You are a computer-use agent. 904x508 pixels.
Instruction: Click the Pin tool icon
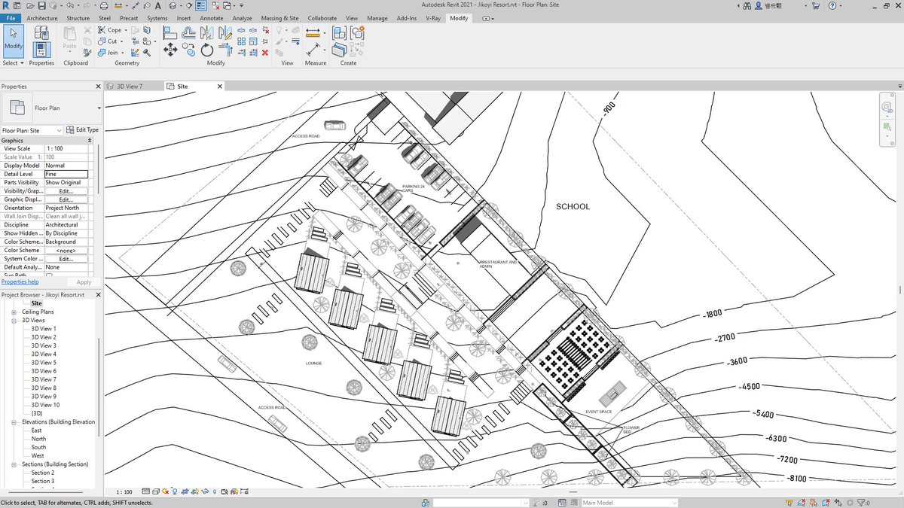(264, 39)
